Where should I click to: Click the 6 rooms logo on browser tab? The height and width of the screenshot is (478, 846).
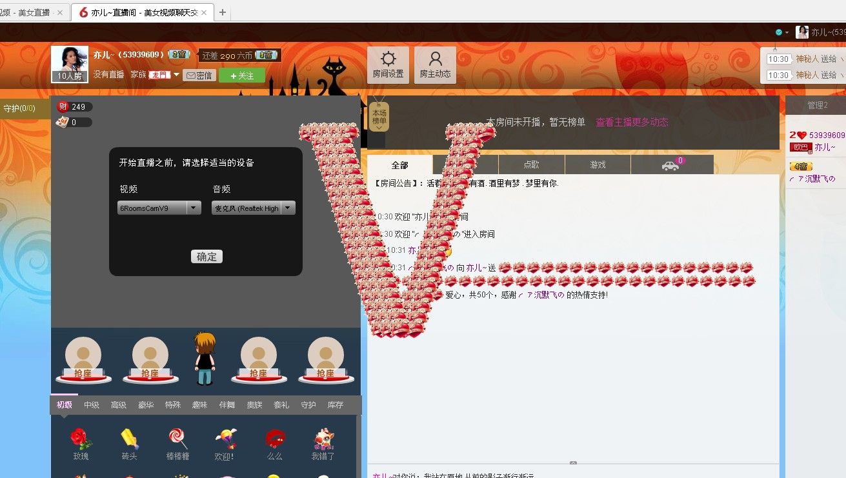[x=83, y=12]
